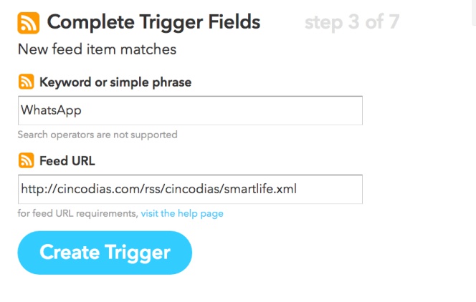Viewport: 476px width, 302px height.
Task: Click the Create Trigger button
Action: coord(105,253)
